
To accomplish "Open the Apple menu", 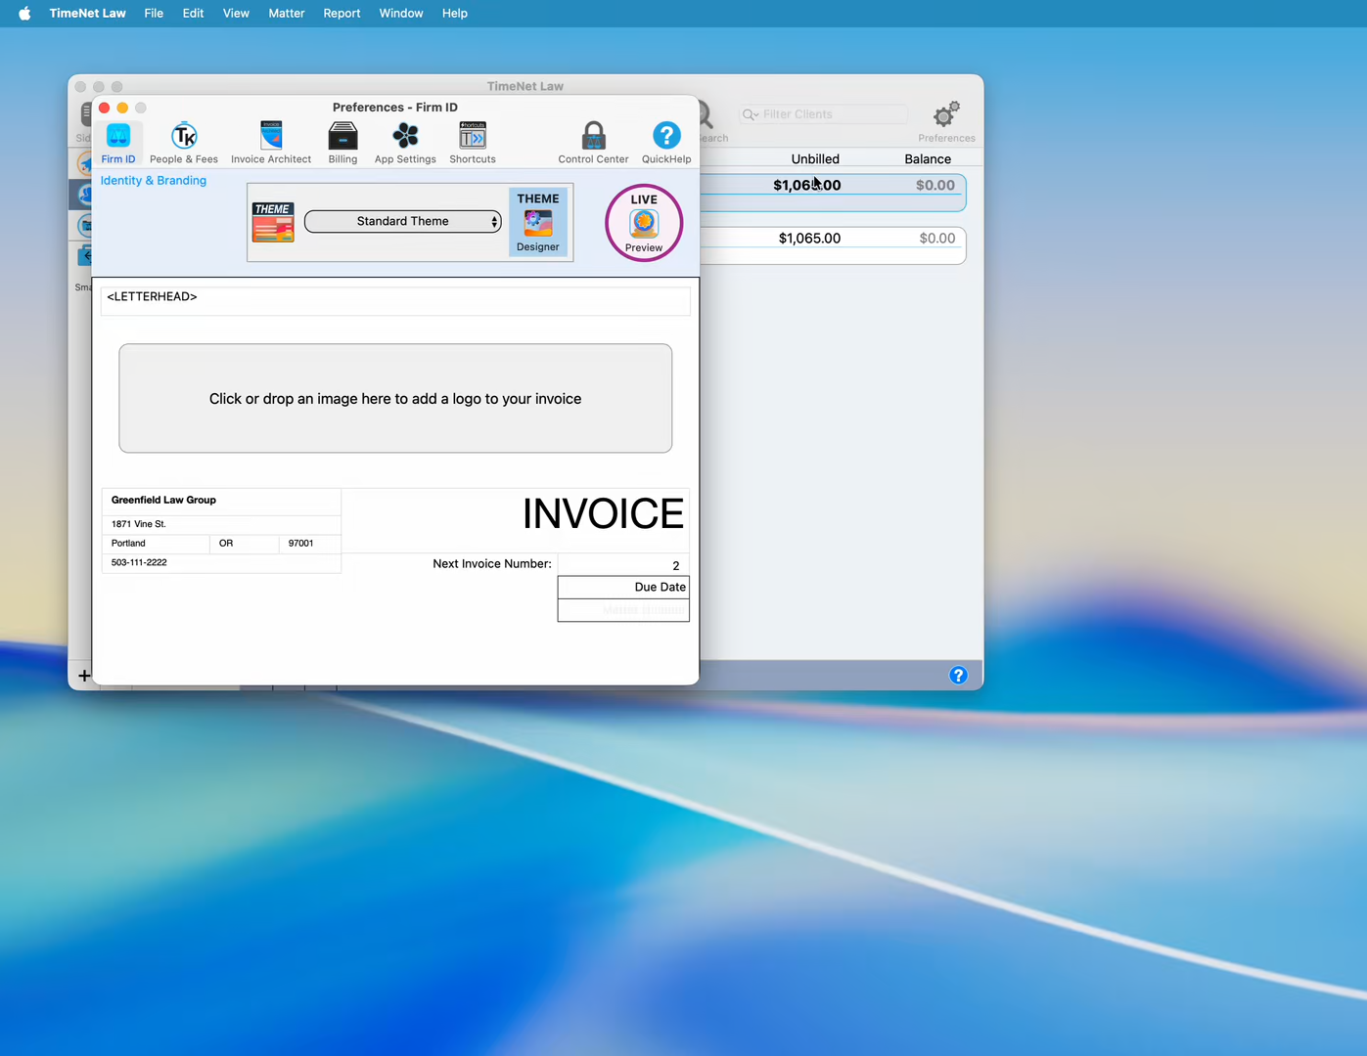I will 24,14.
